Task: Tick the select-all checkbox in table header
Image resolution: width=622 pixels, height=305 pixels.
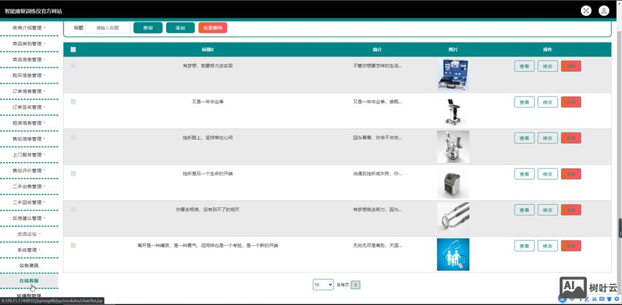Action: [73, 49]
